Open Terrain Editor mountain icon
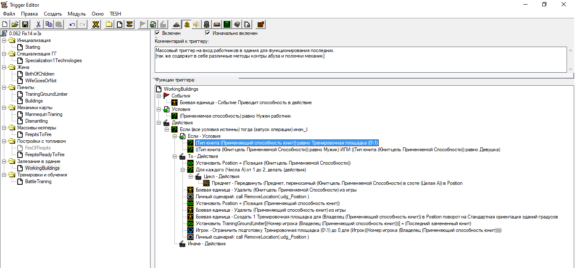 [176, 24]
